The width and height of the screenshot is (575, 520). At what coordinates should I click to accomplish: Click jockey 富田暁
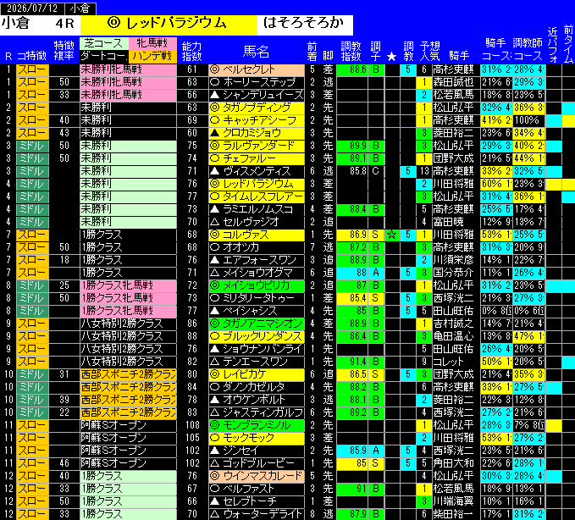tap(456, 222)
